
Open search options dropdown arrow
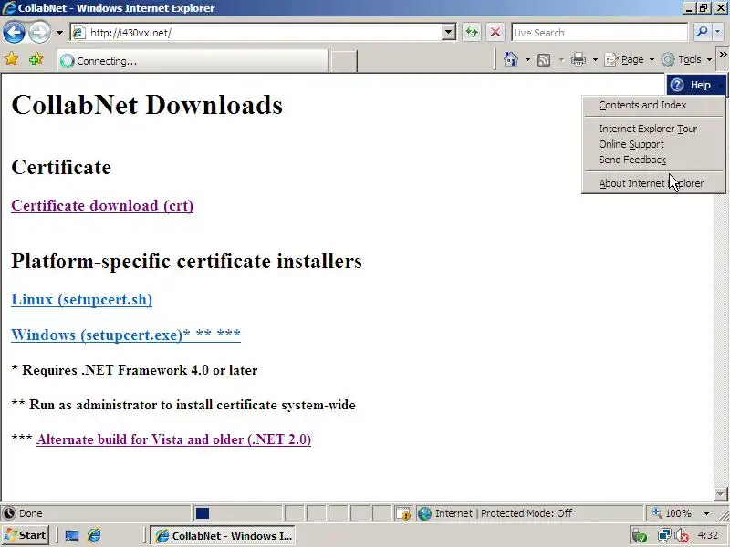717,32
